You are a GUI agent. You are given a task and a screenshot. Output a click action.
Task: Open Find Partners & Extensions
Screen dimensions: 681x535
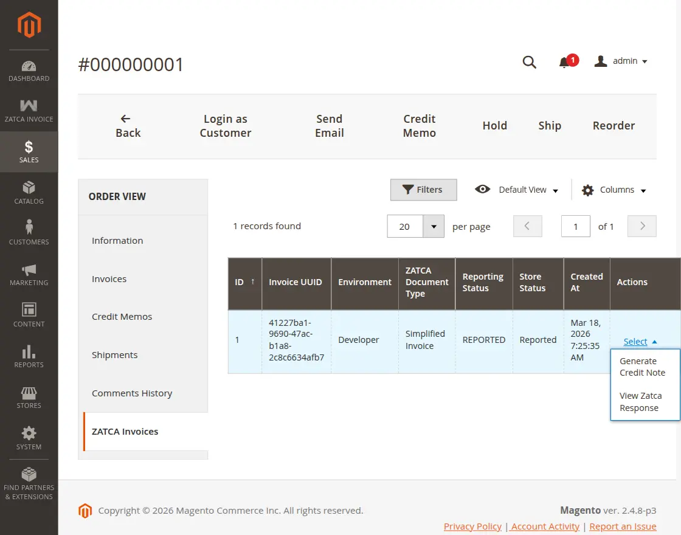(29, 483)
